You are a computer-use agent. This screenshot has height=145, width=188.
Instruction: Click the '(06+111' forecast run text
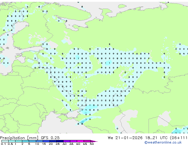point(179,138)
